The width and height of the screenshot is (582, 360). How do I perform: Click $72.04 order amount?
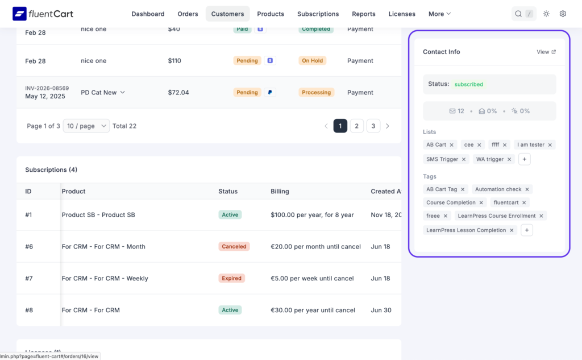pos(178,93)
